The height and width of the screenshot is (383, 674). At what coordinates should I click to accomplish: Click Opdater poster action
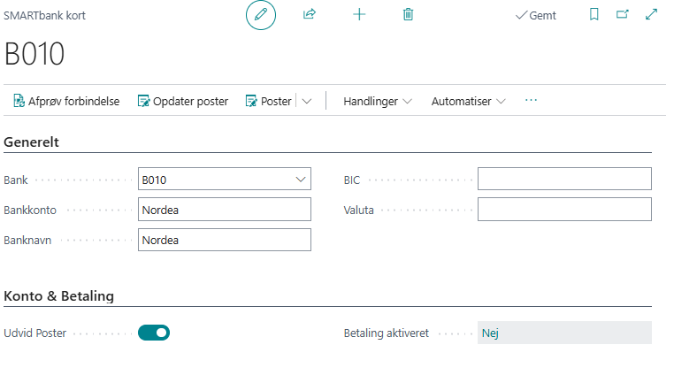182,101
